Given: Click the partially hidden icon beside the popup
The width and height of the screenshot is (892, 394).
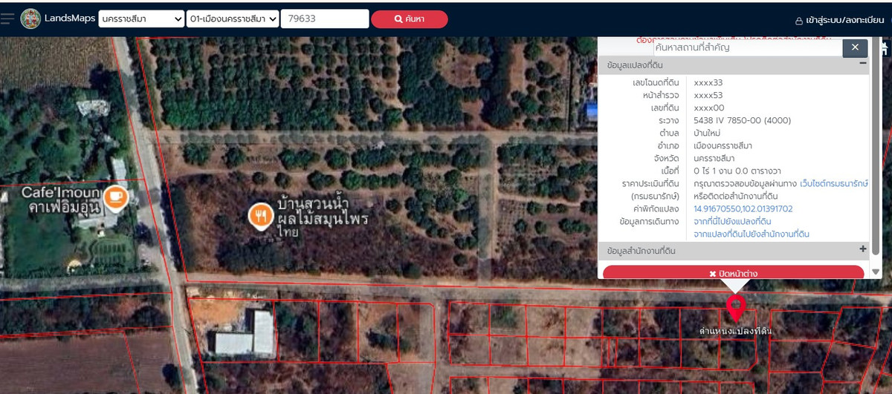Looking at the screenshot, I should tap(884, 49).
